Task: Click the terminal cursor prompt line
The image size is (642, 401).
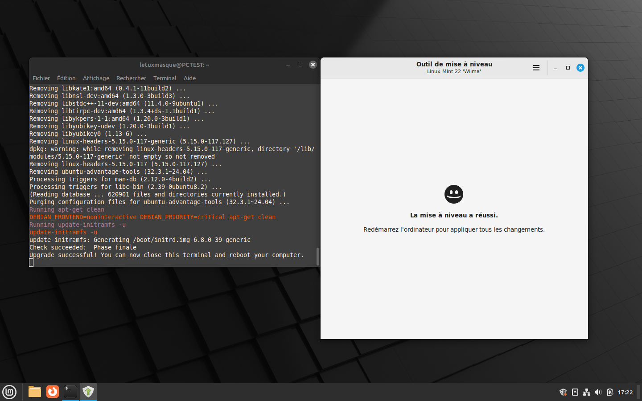Action: coord(31,262)
